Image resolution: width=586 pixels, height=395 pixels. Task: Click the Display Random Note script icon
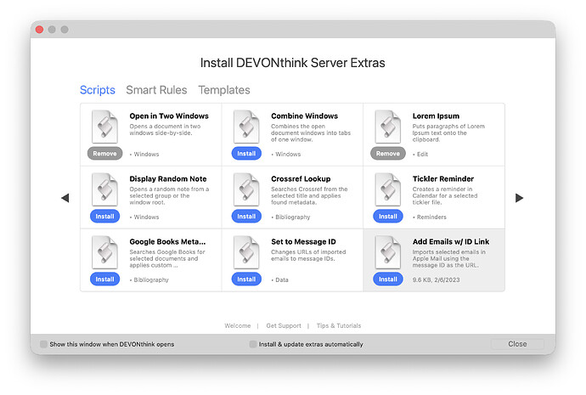click(x=104, y=189)
